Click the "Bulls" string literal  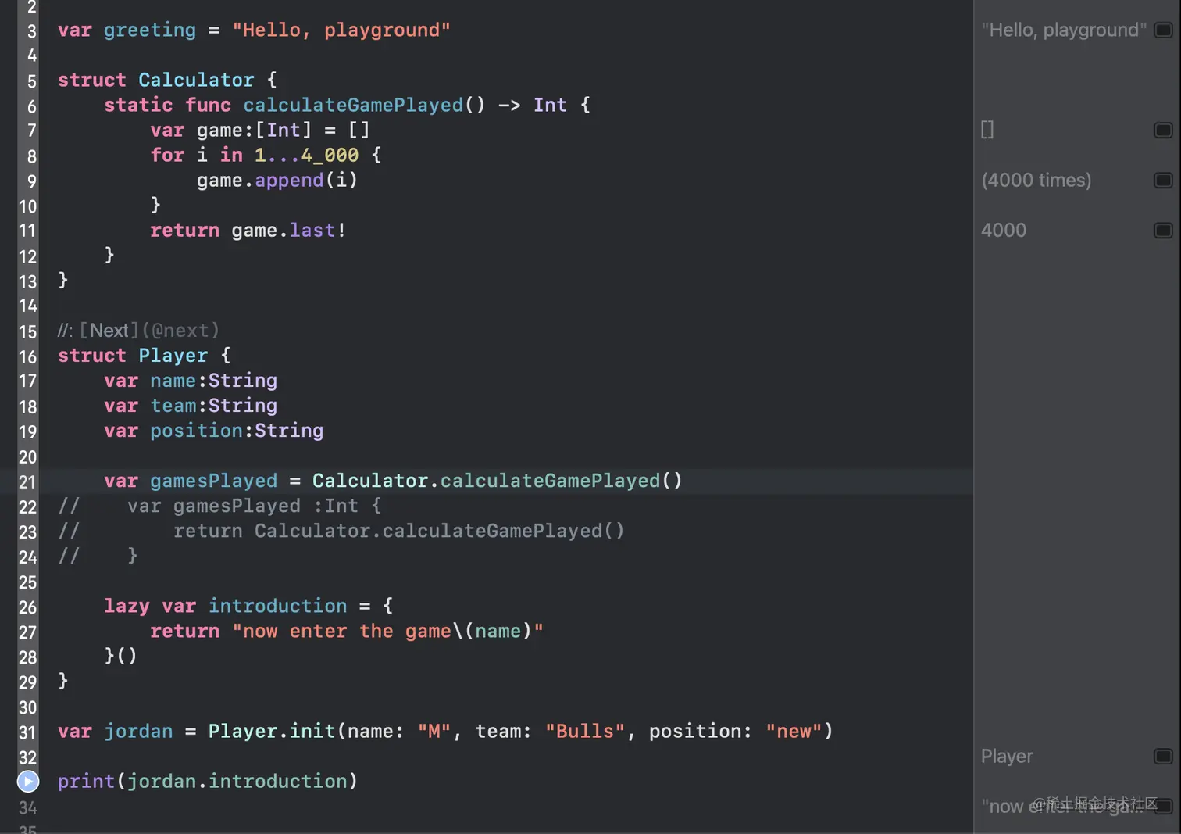coord(585,731)
